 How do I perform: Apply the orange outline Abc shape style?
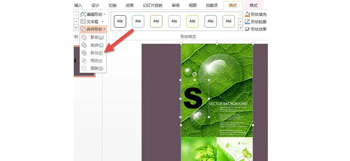pos(156,21)
